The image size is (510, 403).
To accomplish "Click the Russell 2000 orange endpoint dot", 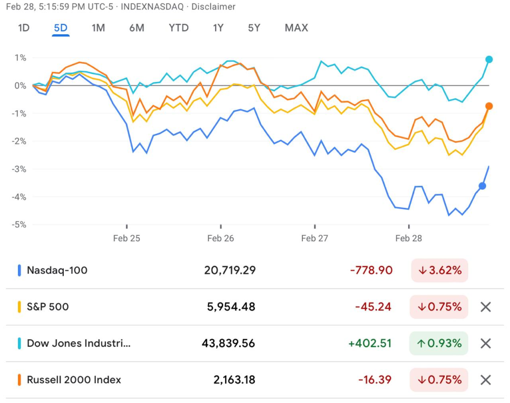I will (489, 106).
